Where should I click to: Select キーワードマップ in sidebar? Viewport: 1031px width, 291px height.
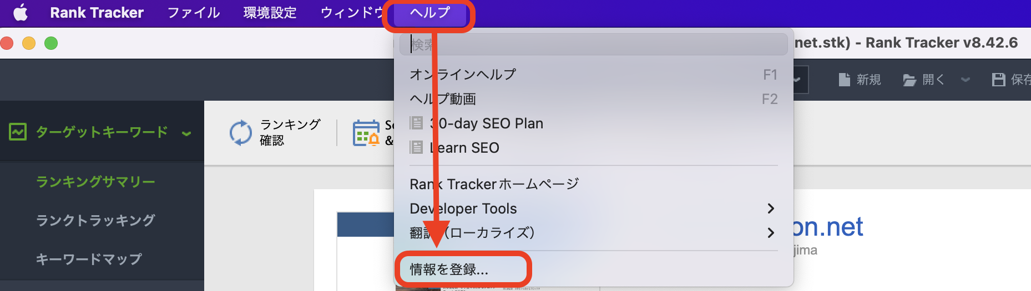pyautogui.click(x=89, y=259)
